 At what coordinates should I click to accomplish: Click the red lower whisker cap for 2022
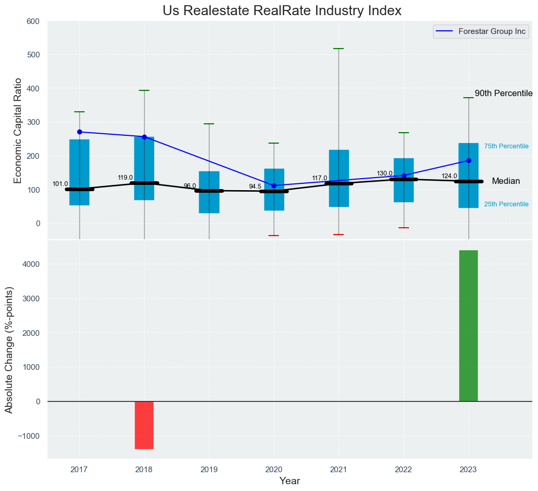[x=404, y=228]
